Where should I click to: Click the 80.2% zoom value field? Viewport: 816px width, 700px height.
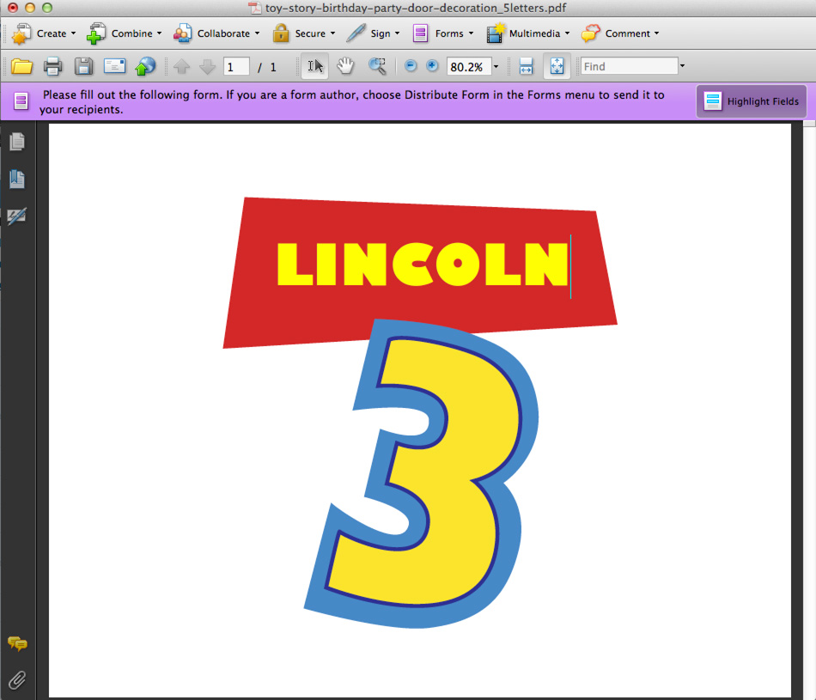[469, 67]
